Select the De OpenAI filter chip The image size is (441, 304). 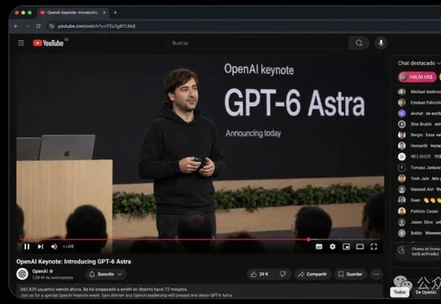pyautogui.click(x=425, y=293)
